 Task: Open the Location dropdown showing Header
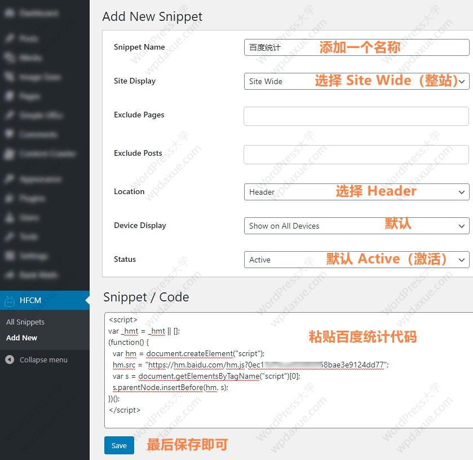356,192
